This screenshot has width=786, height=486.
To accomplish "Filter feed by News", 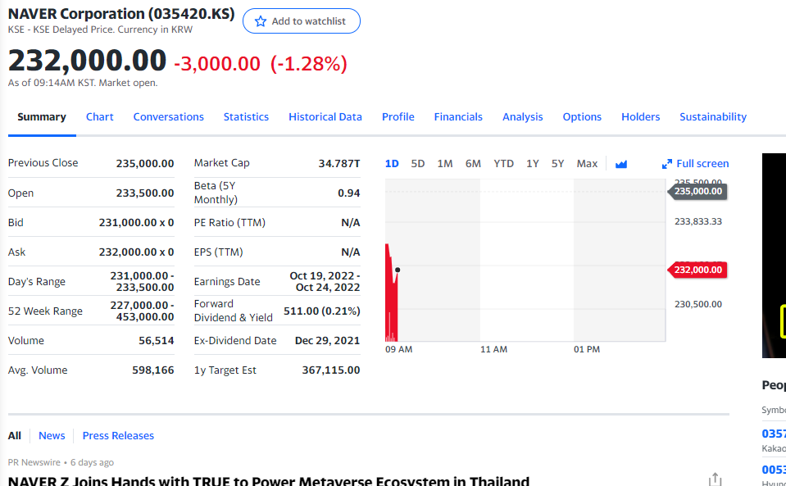I will click(52, 436).
